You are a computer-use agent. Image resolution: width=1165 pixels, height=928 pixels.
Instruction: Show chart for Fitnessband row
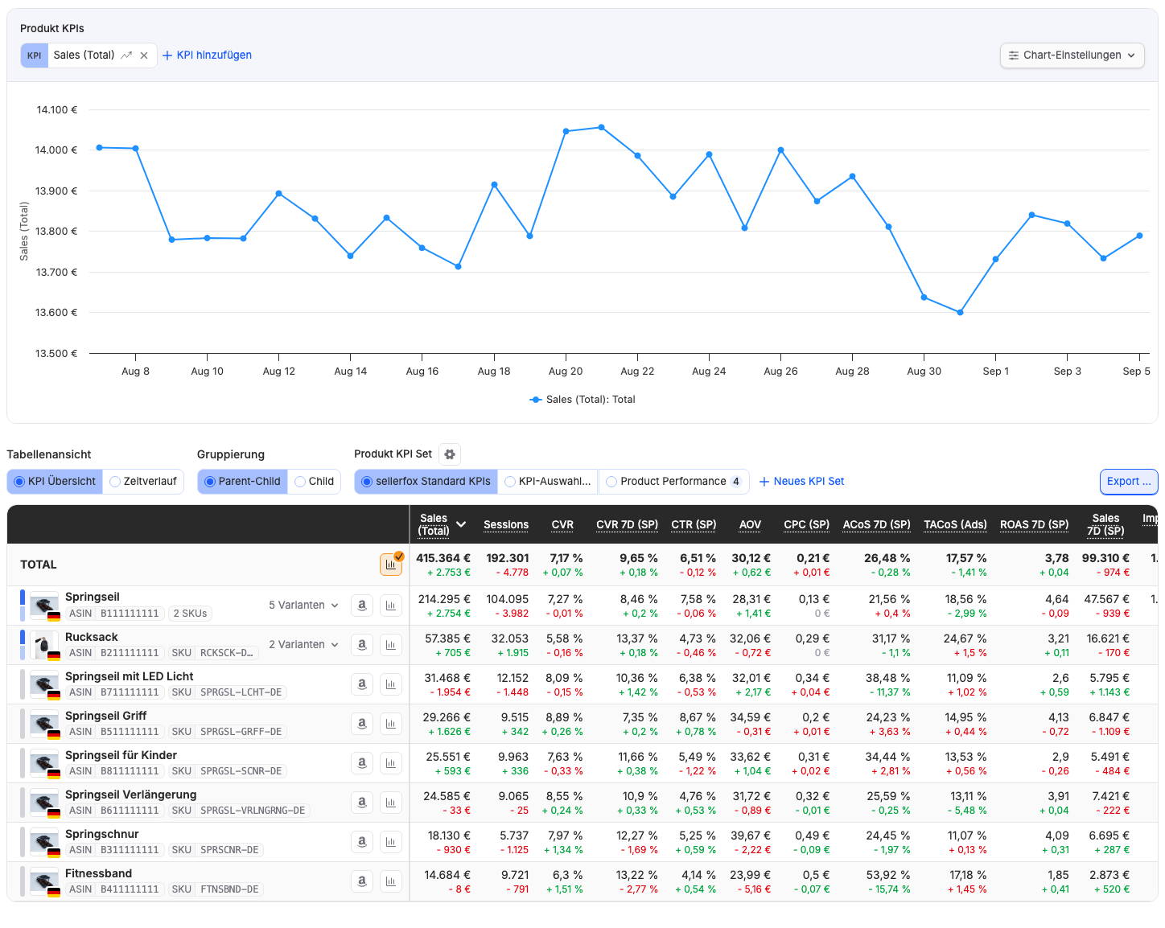click(391, 881)
